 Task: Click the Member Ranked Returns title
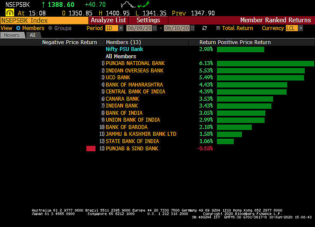click(276, 20)
